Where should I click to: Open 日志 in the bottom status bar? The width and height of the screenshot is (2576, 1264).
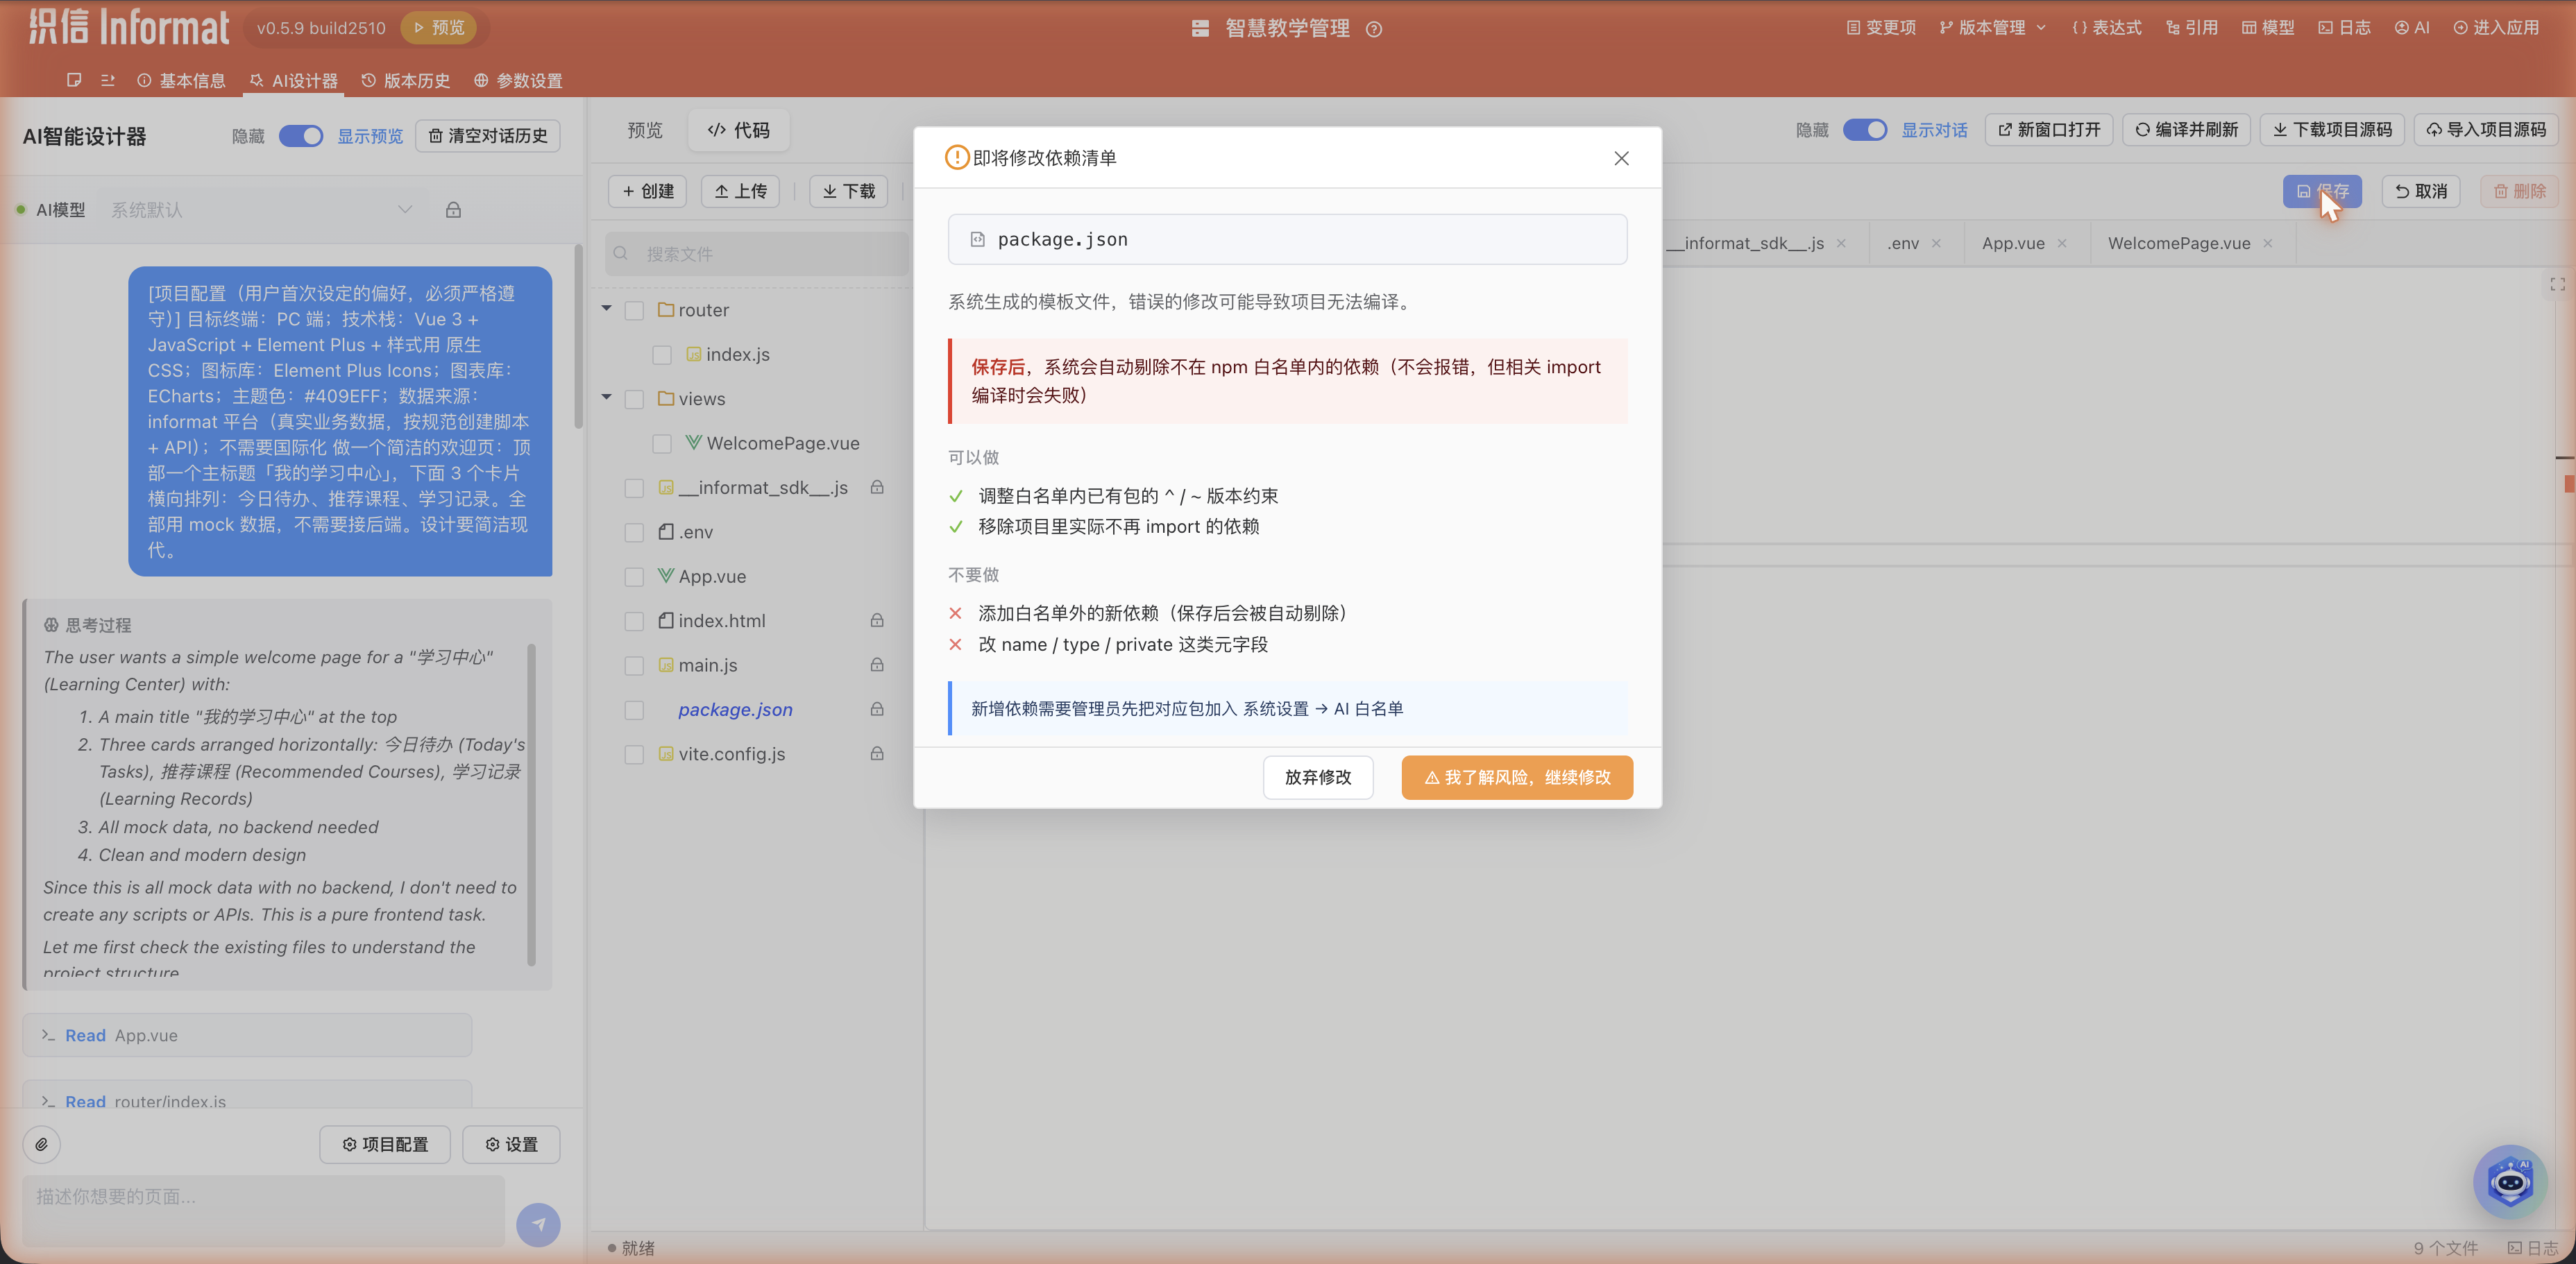pos(2532,1248)
